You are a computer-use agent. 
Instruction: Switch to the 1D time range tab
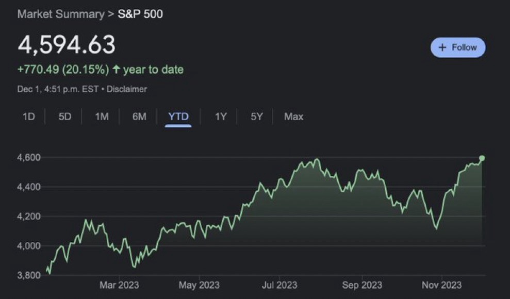click(x=28, y=117)
